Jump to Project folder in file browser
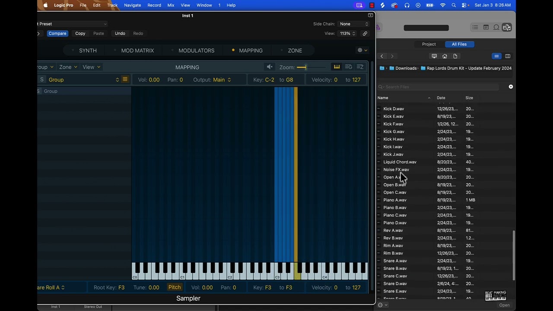 [455, 56]
